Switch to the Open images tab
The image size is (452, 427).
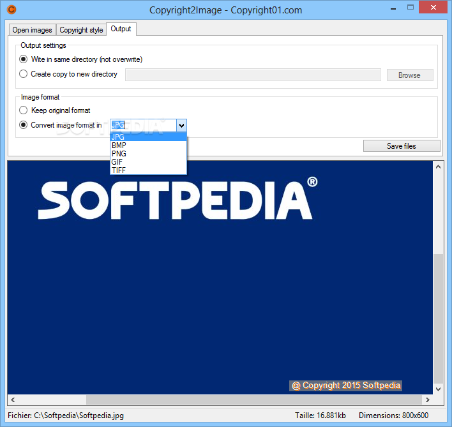tap(32, 29)
